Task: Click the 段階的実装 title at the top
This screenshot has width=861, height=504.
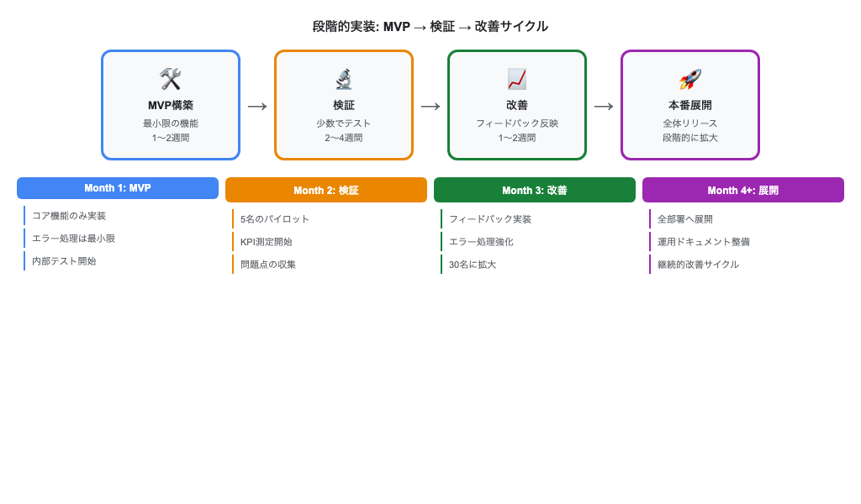Action: [x=430, y=26]
